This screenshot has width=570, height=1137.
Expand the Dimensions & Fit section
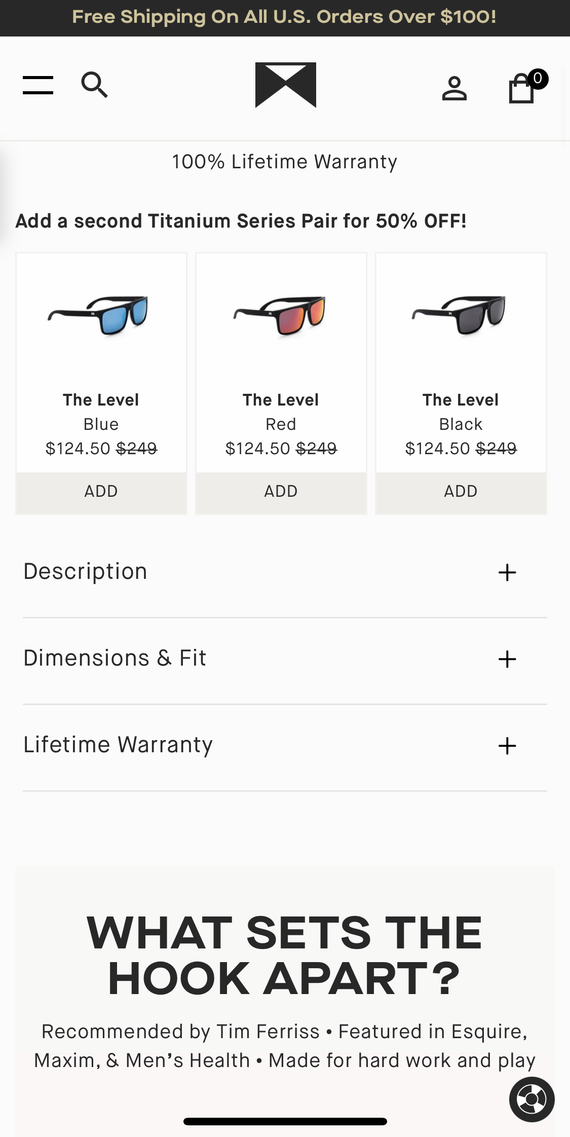click(285, 659)
